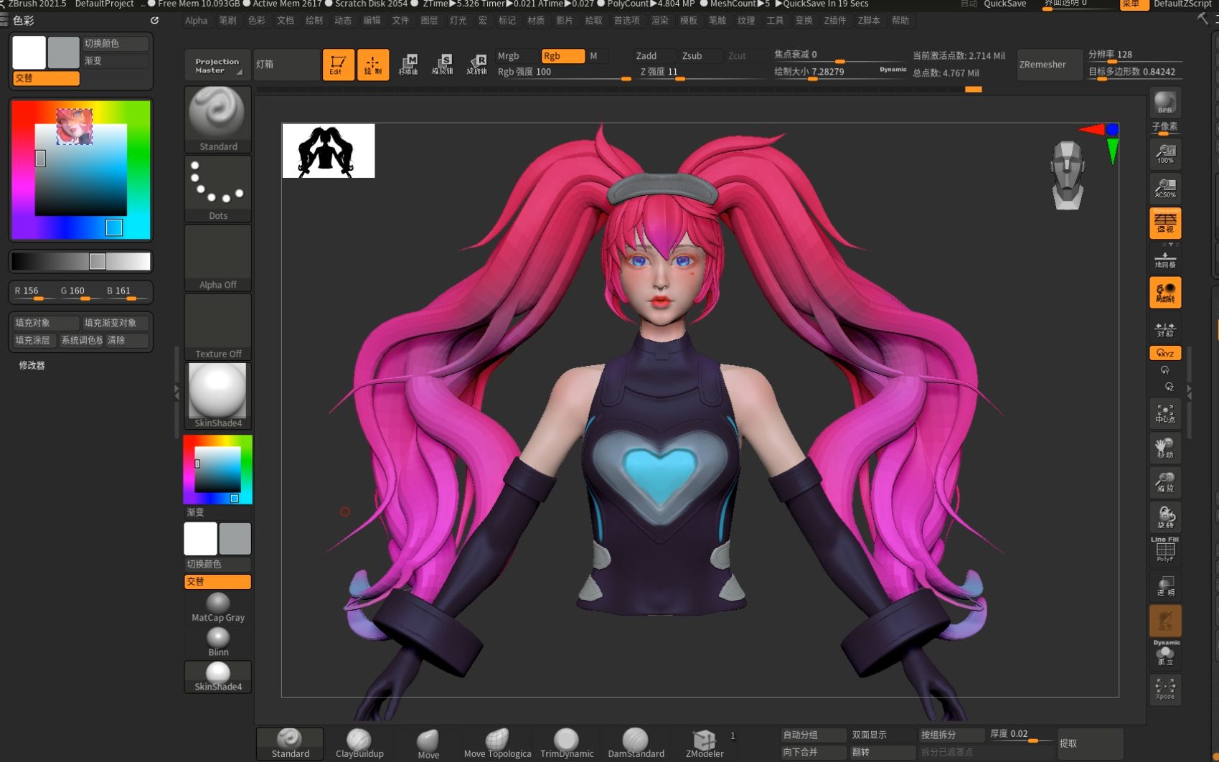Image resolution: width=1219 pixels, height=762 pixels.
Task: Click the canvas Rotate (旋转) icon
Action: pyautogui.click(x=1165, y=517)
